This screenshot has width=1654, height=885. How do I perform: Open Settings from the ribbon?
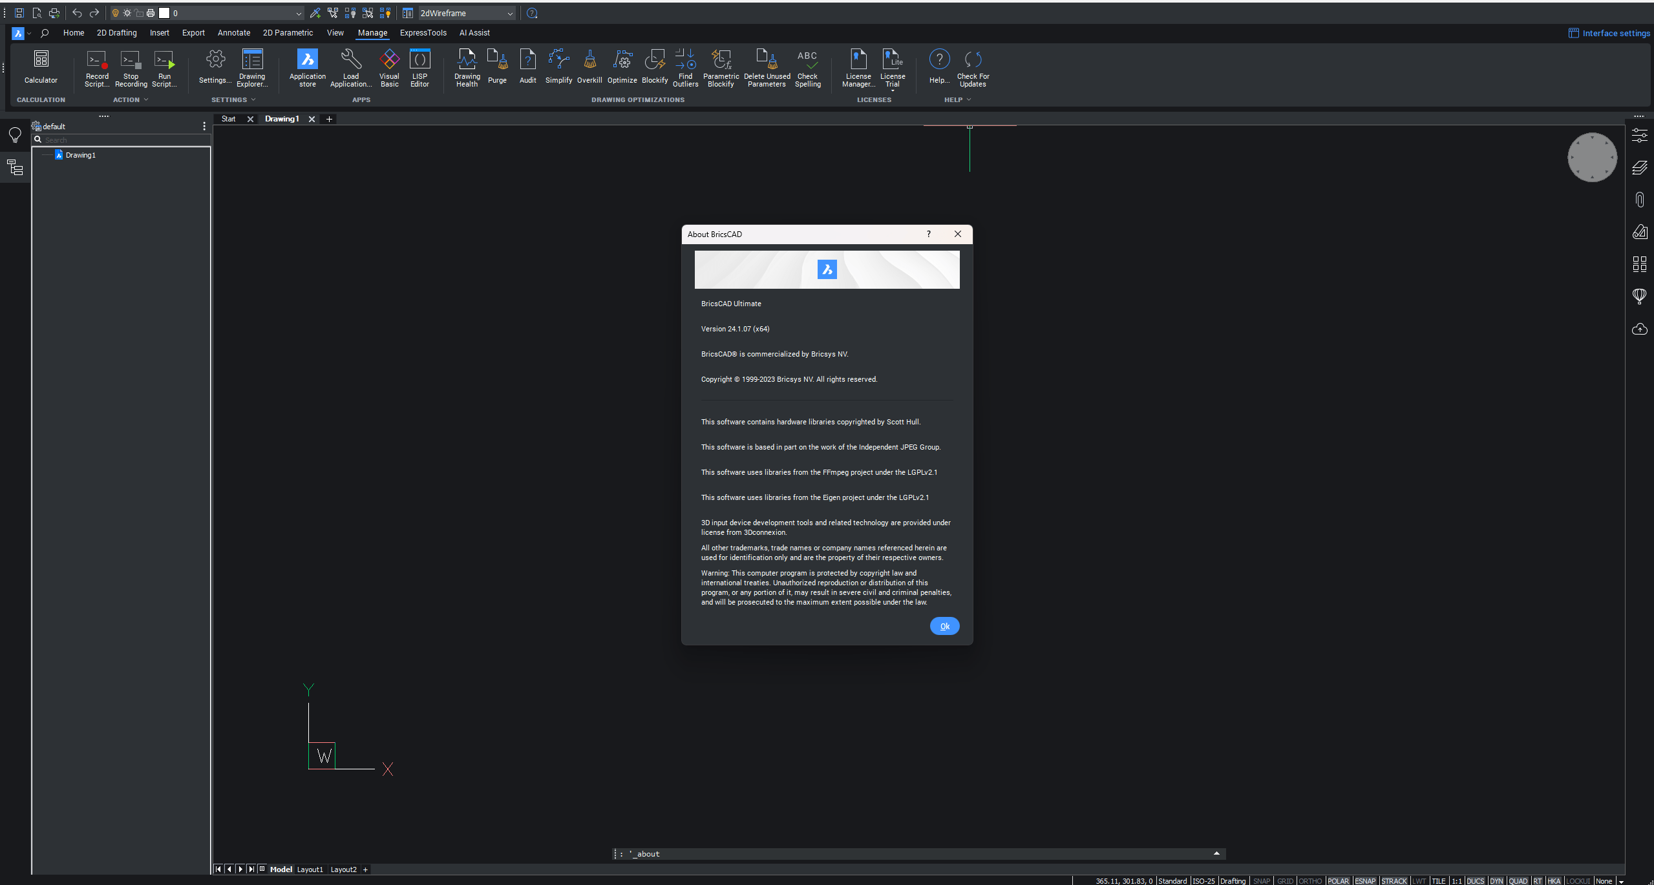click(215, 67)
